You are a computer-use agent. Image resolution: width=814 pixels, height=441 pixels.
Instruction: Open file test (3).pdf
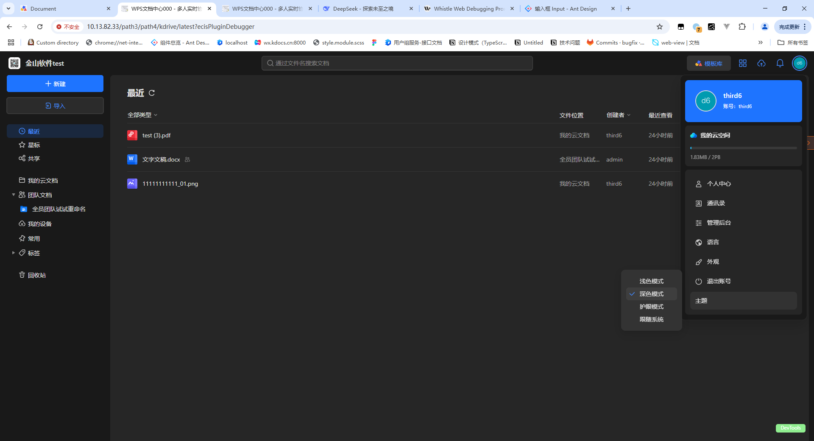pos(156,135)
